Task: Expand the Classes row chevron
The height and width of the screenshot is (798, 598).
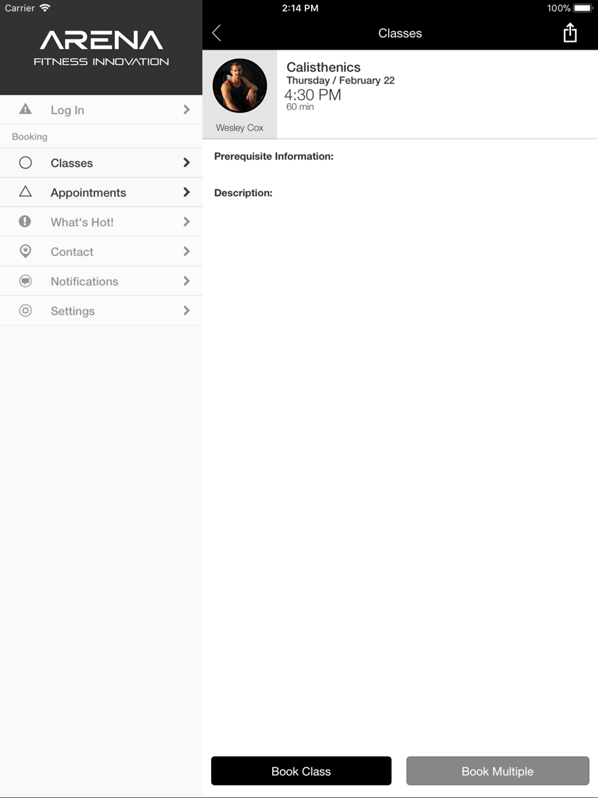Action: pos(187,163)
